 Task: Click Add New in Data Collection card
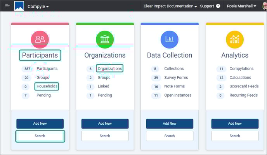[x=170, y=124]
